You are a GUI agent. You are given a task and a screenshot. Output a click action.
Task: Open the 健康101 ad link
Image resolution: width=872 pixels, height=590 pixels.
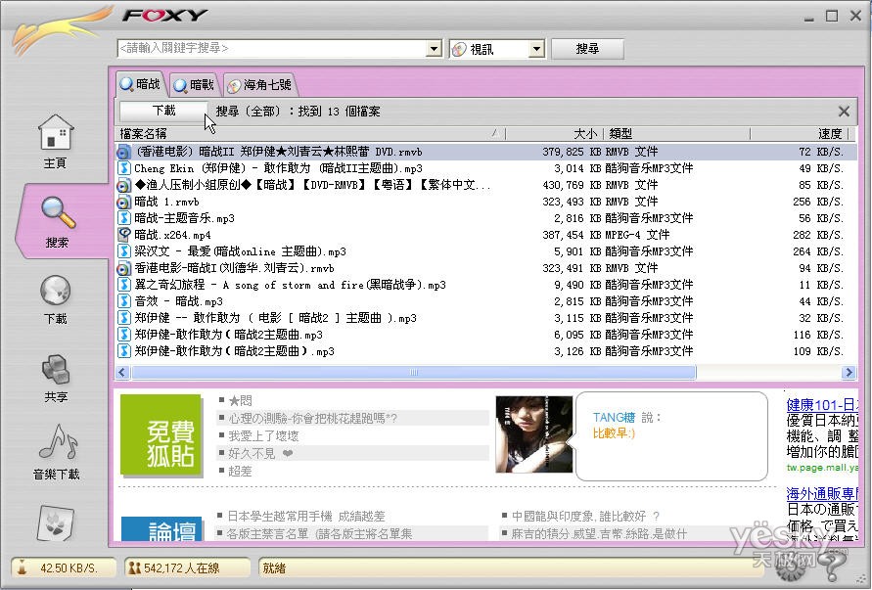click(822, 405)
